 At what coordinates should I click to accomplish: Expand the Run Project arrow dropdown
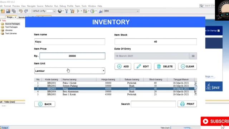[81, 11]
